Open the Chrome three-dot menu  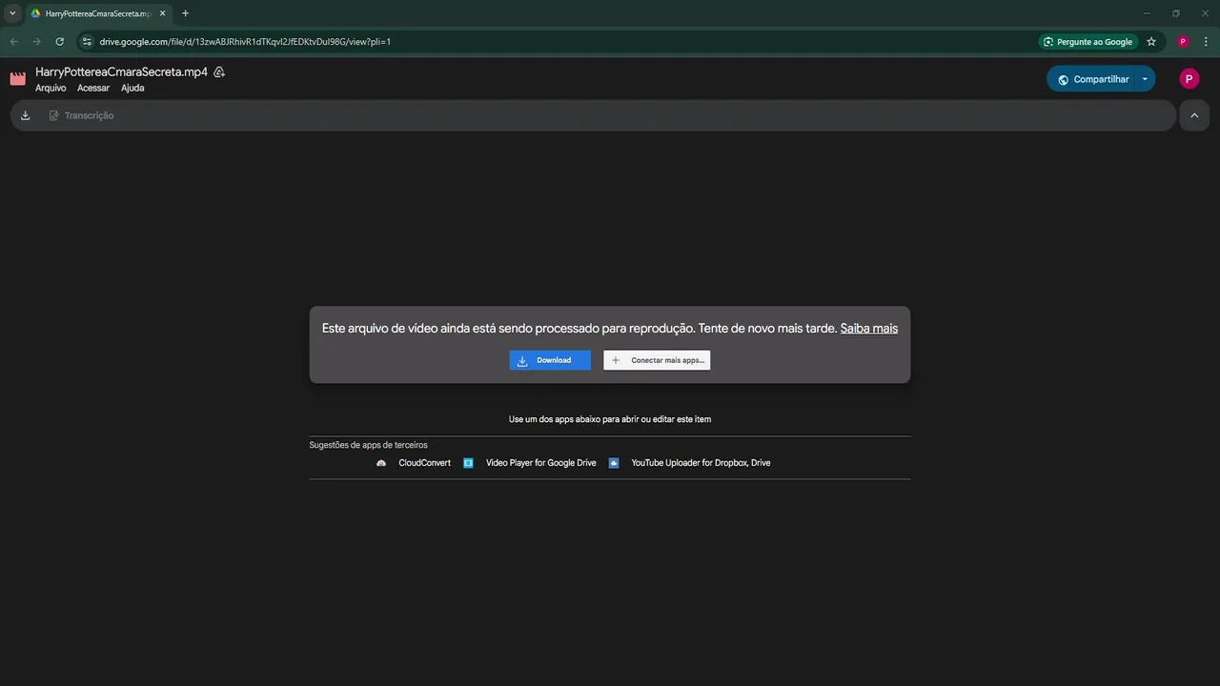(x=1207, y=42)
